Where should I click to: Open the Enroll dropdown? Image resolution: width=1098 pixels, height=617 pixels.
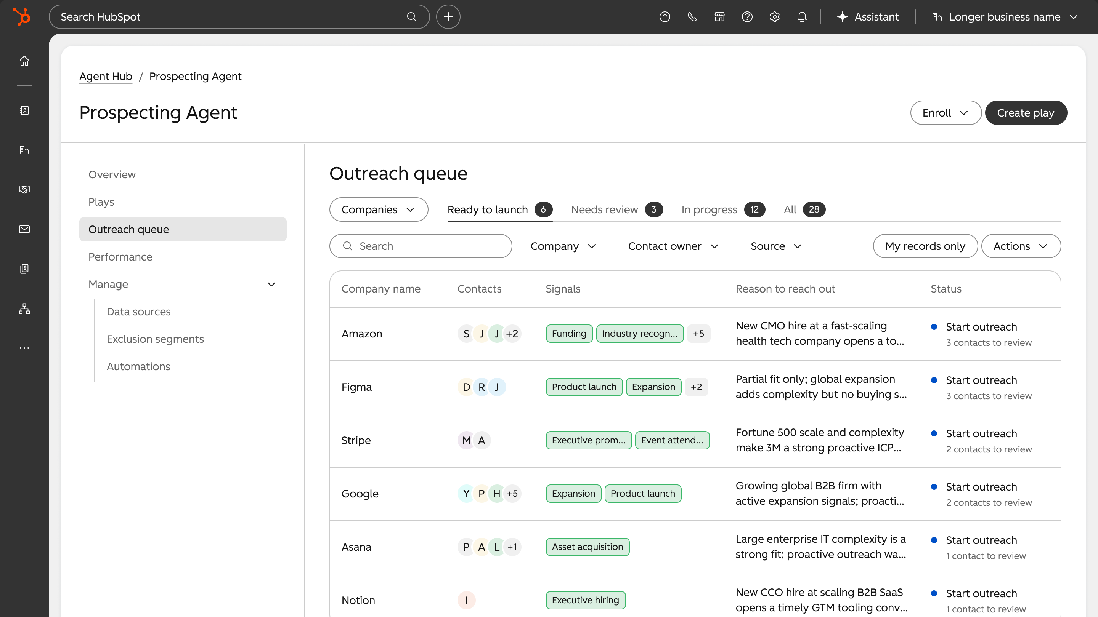tap(946, 113)
